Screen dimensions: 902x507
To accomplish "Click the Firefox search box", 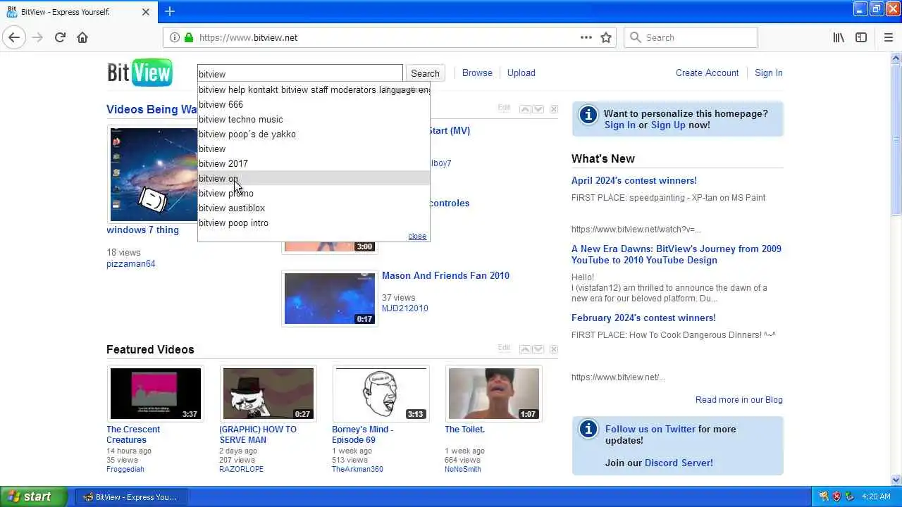I will pos(691,37).
